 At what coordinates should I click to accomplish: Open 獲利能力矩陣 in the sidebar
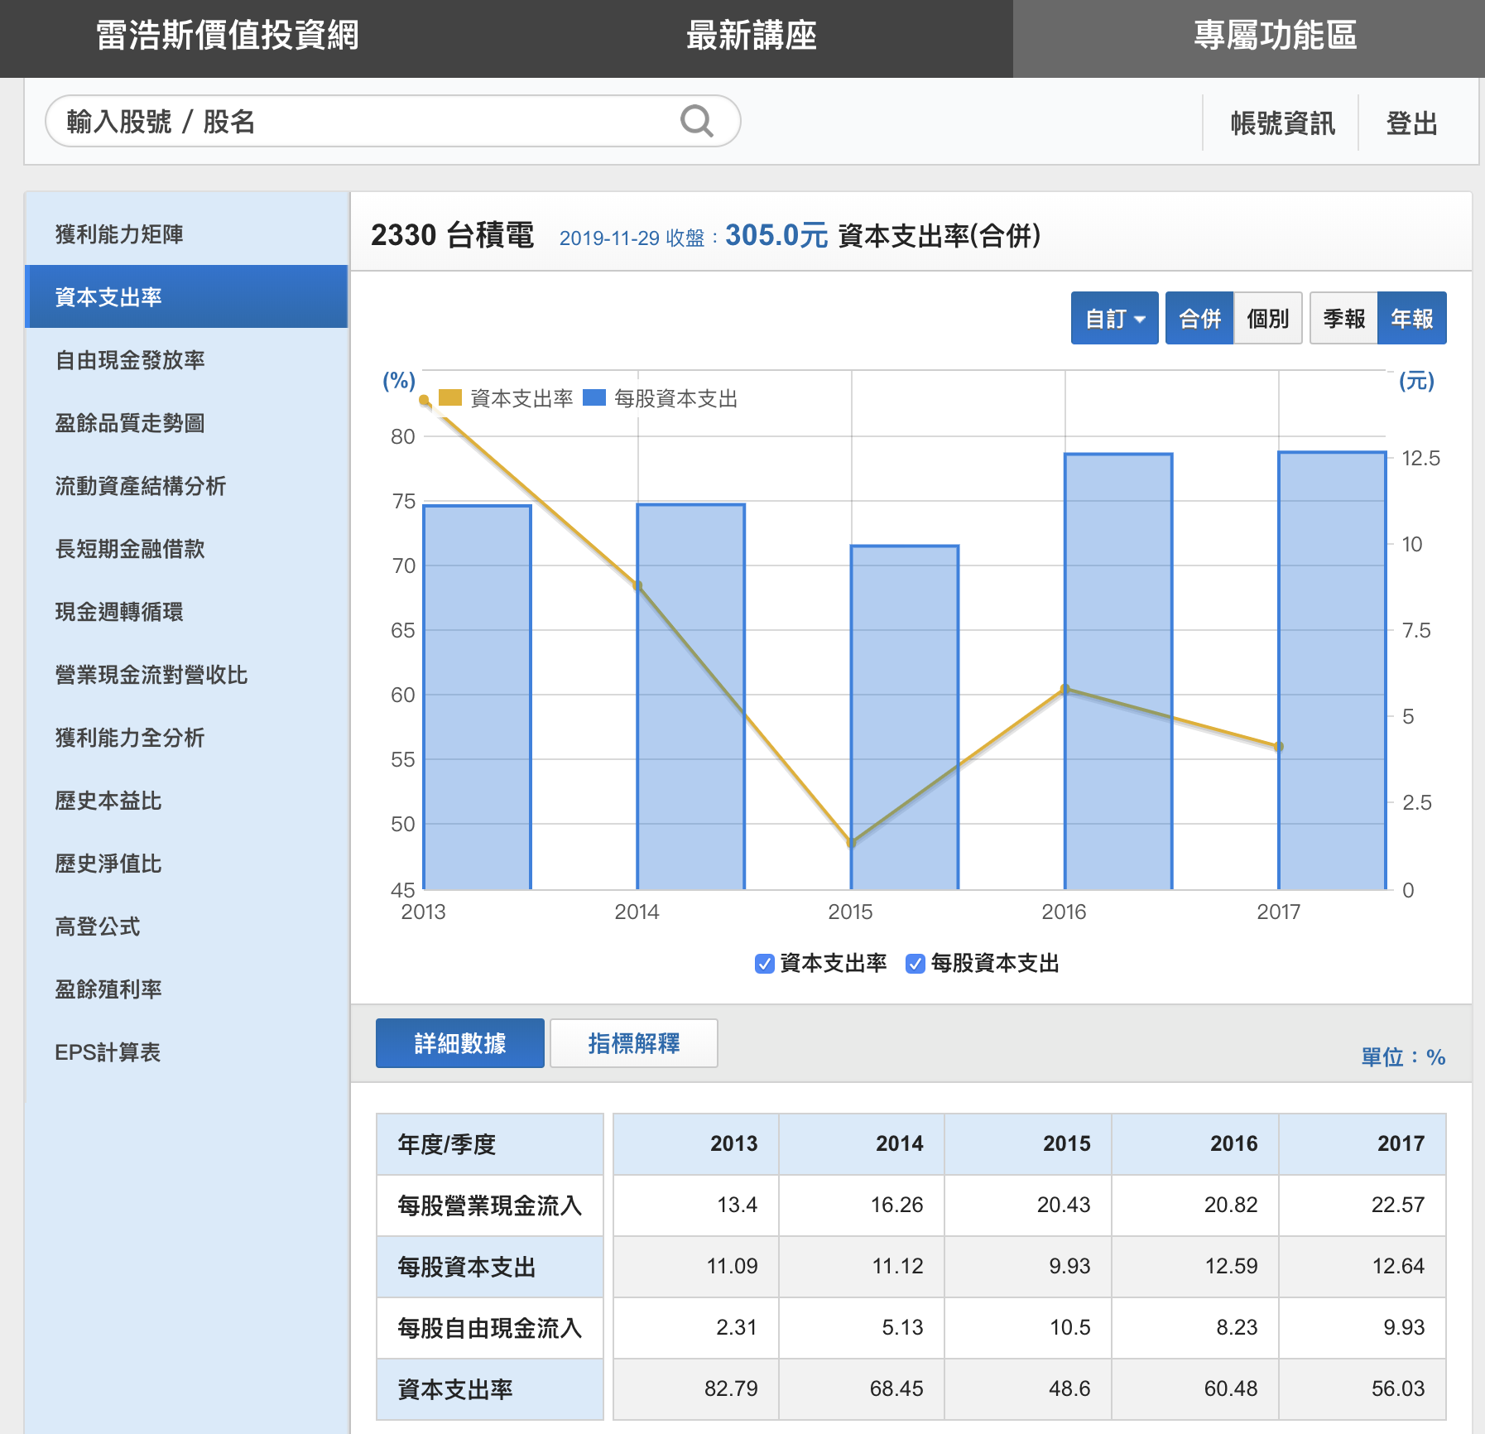pyautogui.click(x=119, y=234)
